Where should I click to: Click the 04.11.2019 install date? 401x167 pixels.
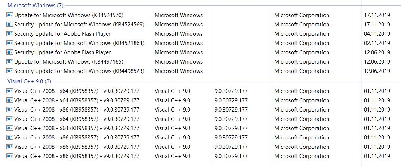coord(377,34)
